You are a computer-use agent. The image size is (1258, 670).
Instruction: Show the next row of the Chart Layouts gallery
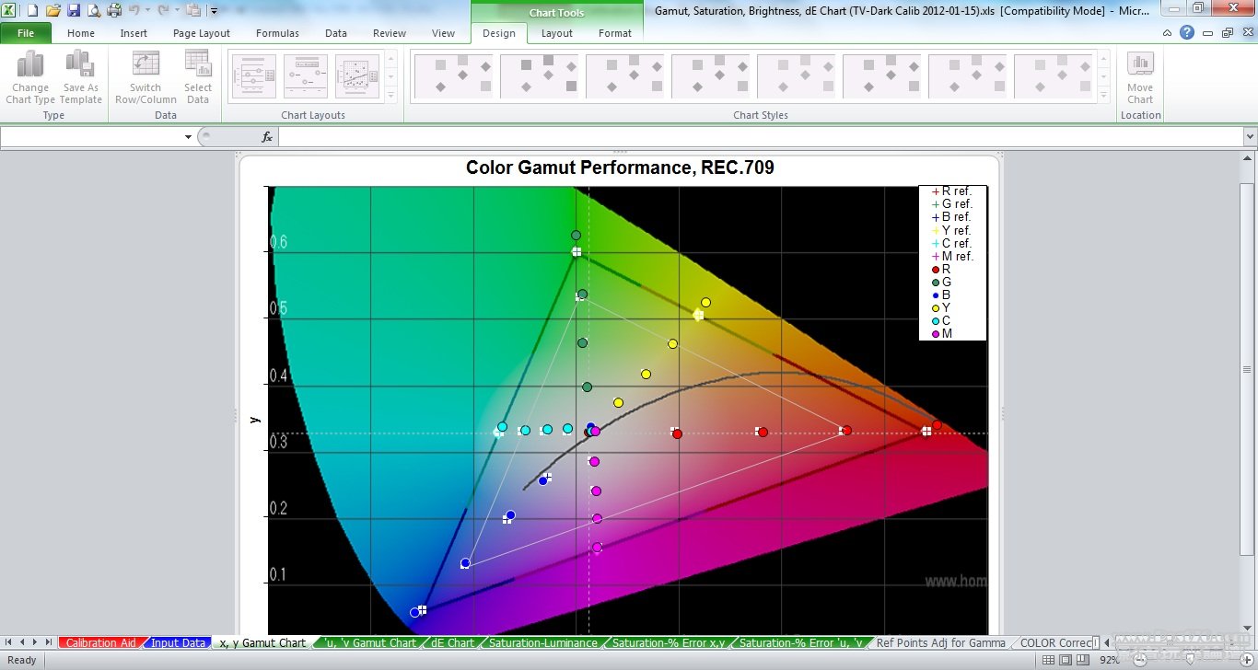tap(391, 76)
